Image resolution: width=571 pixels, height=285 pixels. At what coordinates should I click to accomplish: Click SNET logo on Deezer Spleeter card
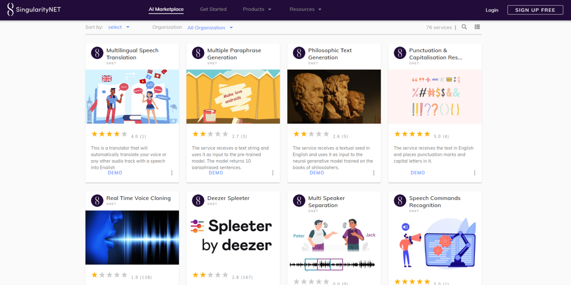(198, 200)
